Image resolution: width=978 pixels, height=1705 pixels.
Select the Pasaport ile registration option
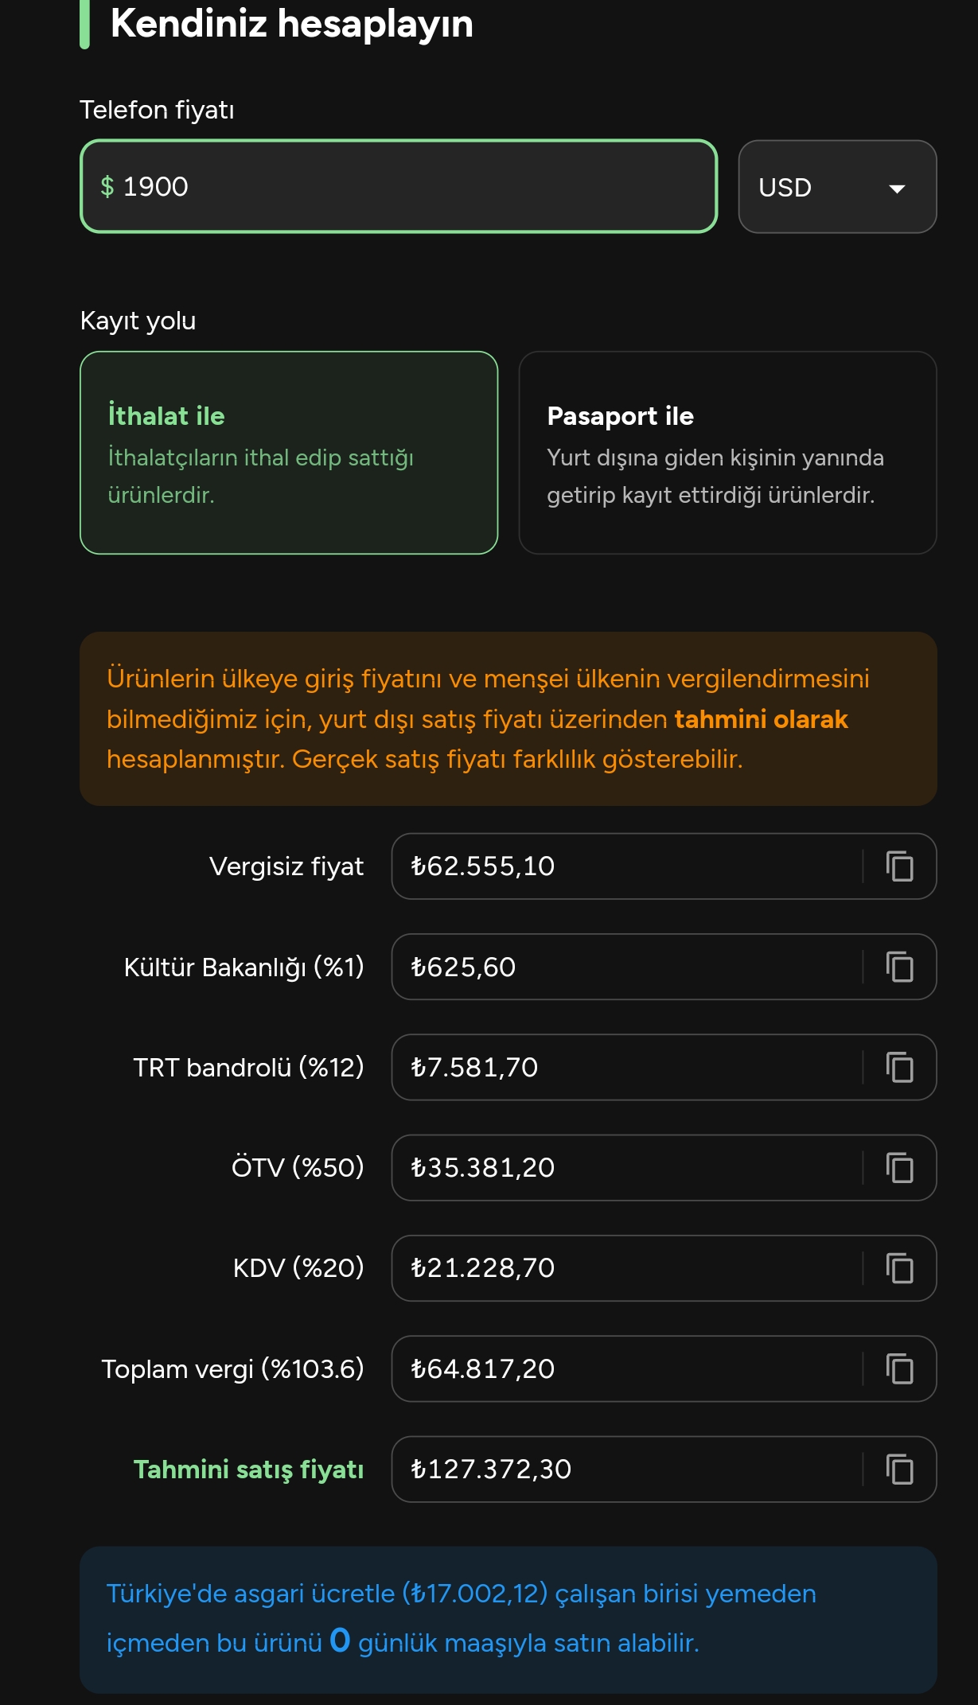pos(727,453)
